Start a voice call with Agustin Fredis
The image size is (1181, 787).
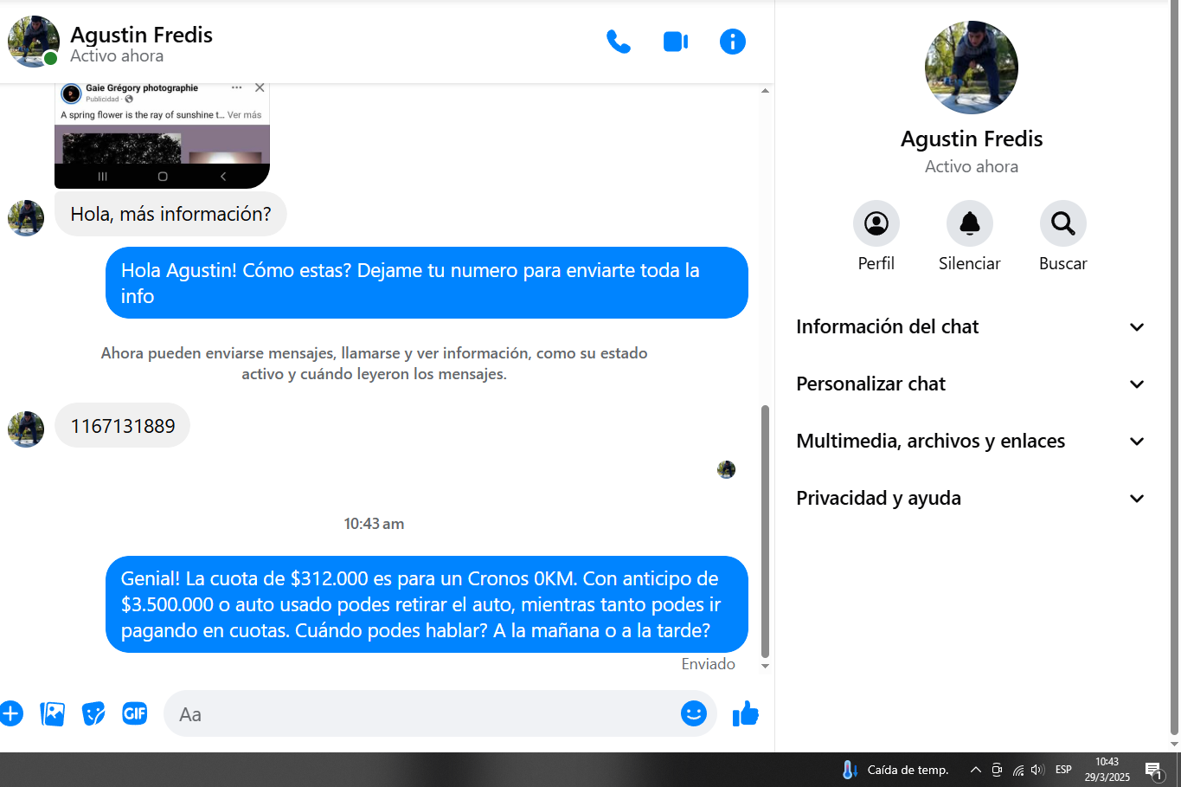tap(618, 42)
